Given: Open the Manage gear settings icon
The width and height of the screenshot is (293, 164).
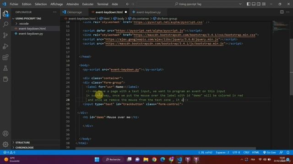Looking at the screenshot, I should tap(5, 144).
